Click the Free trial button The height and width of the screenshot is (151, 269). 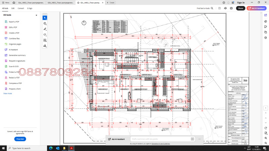pyautogui.click(x=20, y=139)
